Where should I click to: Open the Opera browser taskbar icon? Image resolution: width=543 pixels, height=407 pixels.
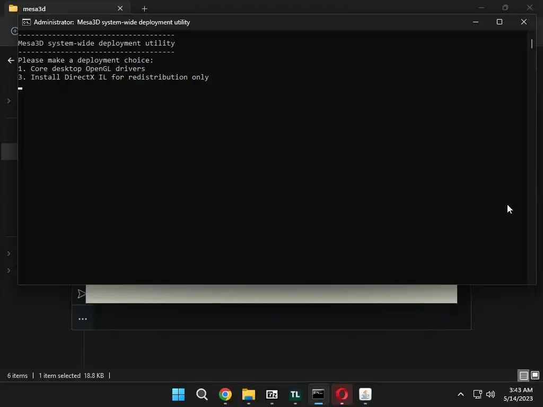342,394
